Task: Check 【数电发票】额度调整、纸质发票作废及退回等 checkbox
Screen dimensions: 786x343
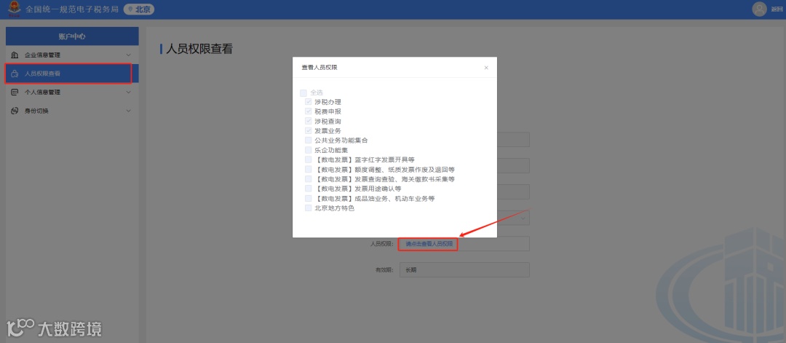Action: coord(309,169)
